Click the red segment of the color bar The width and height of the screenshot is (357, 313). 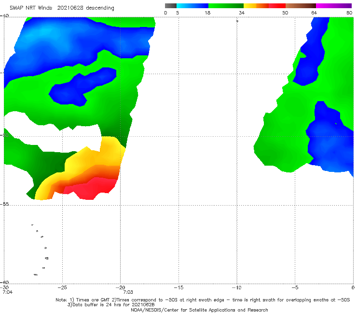click(x=277, y=6)
